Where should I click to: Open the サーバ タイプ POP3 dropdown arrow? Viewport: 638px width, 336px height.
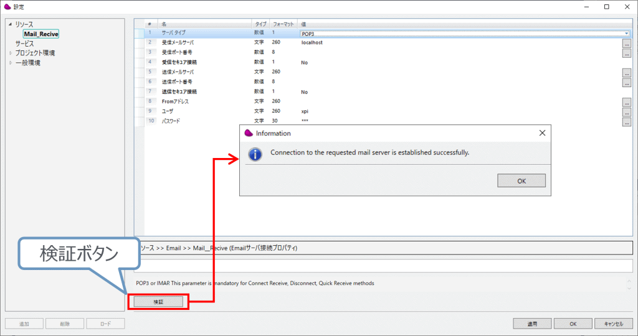626,33
